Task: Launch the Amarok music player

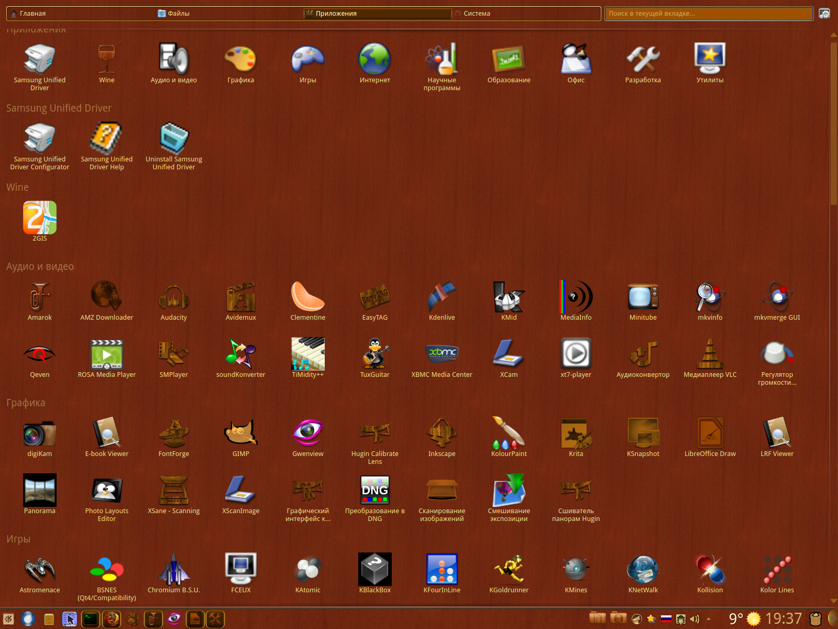Action: 40,301
